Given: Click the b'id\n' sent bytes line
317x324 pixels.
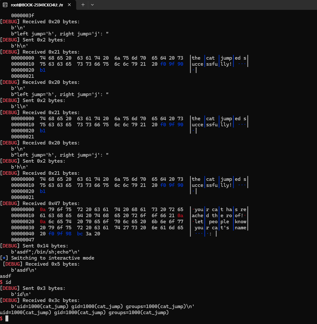Looking at the screenshot, I should tap(21, 294).
